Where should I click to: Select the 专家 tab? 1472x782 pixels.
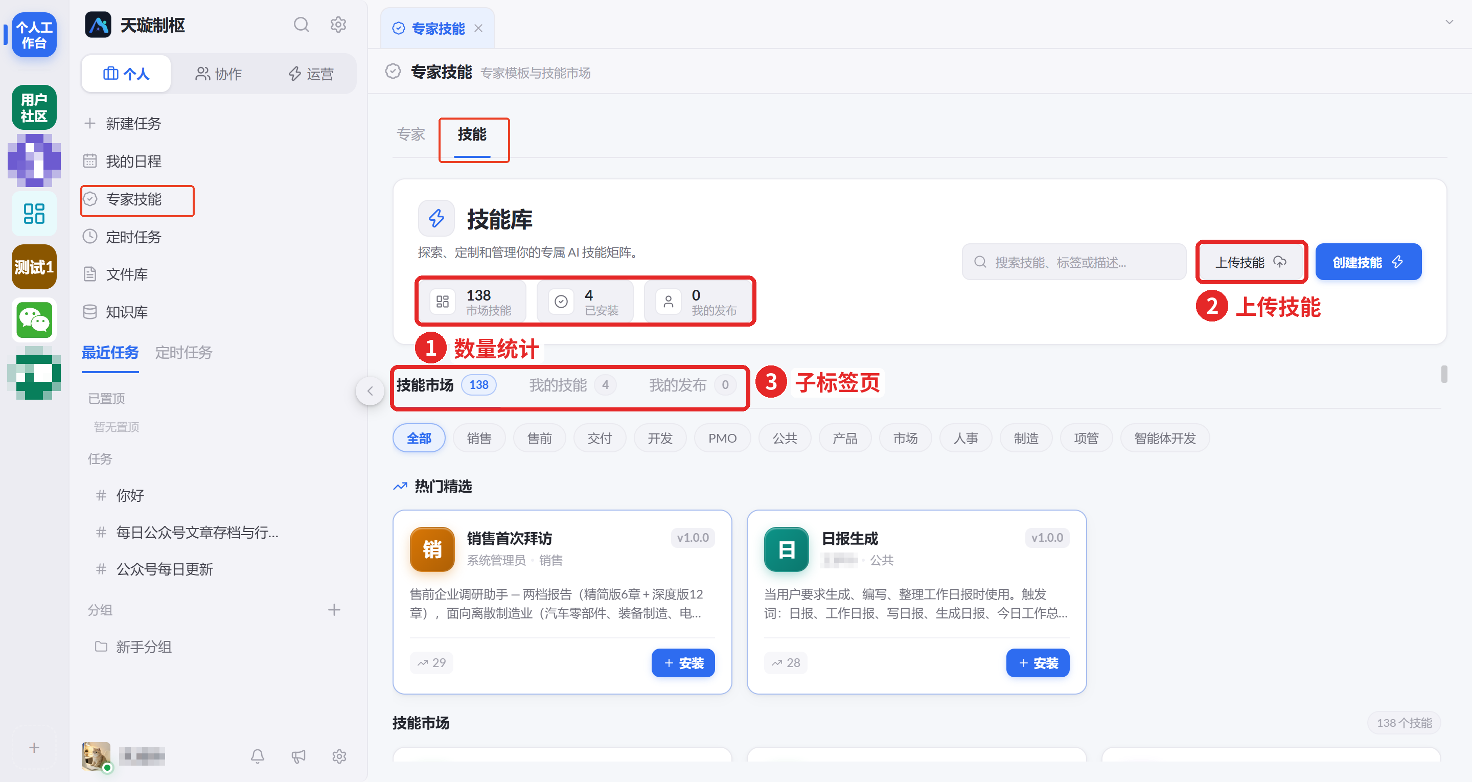(411, 134)
